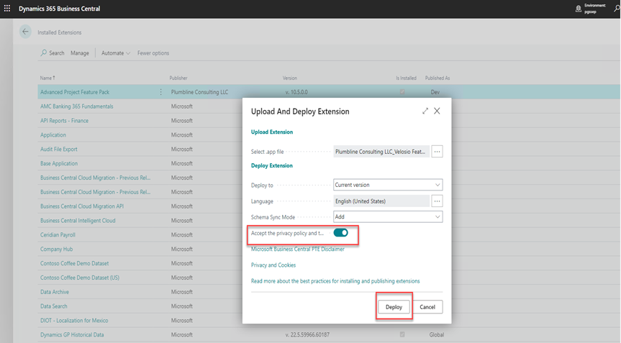Viewport: 621px width, 343px height.
Task: Expand the Automate menu chevron
Action: (x=128, y=53)
